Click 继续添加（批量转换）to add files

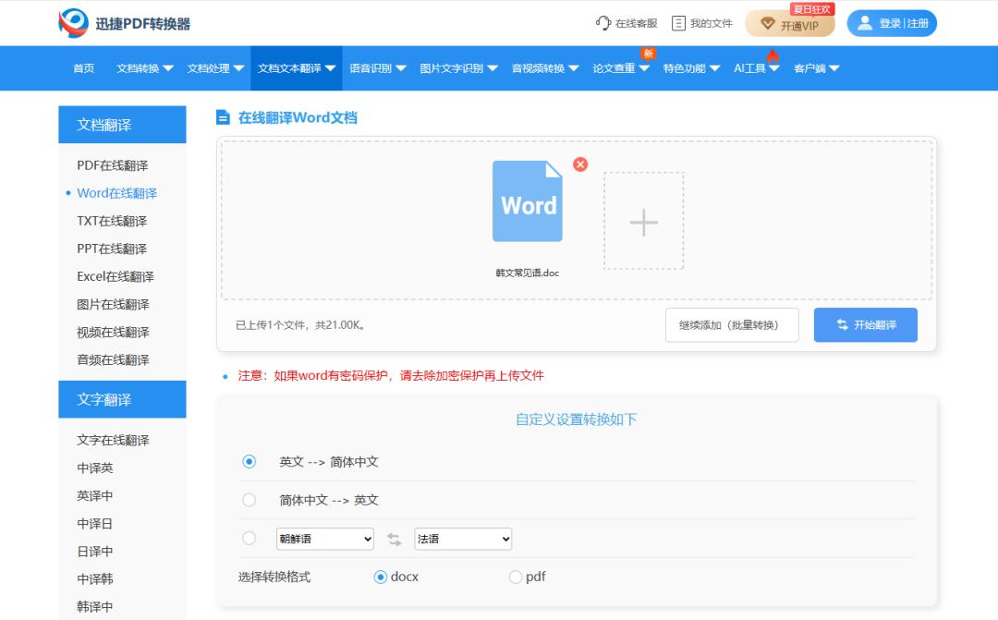(x=732, y=324)
